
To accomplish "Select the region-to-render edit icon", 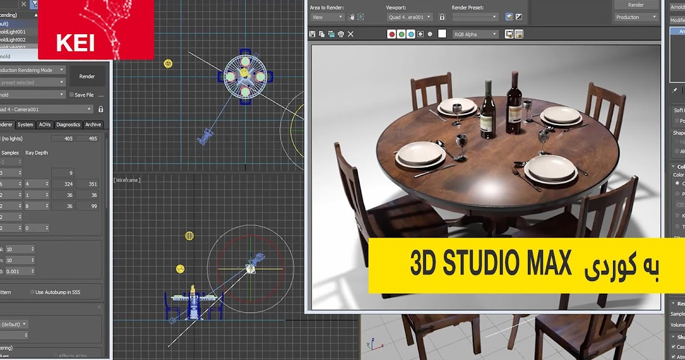I will tap(350, 17).
